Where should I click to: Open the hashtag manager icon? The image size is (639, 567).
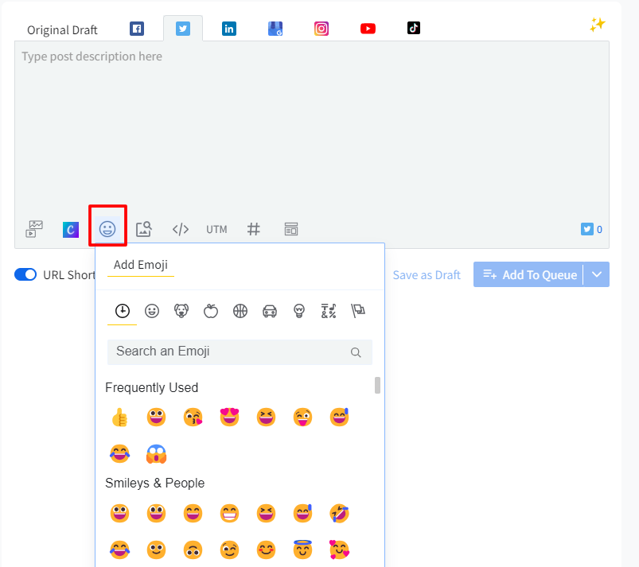[254, 229]
